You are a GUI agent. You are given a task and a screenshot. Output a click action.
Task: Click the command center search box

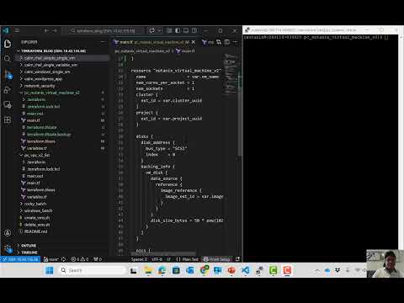point(106,30)
